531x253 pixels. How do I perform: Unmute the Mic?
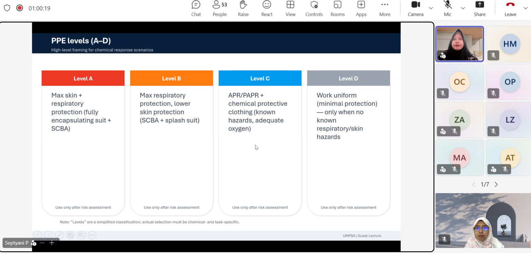click(x=448, y=9)
